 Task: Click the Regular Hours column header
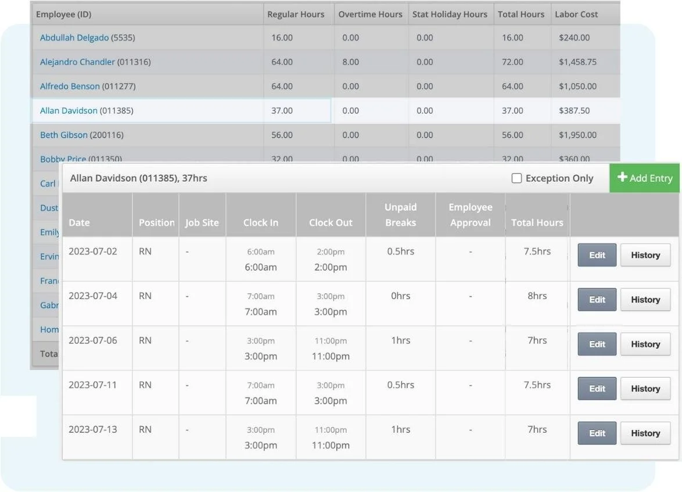296,14
